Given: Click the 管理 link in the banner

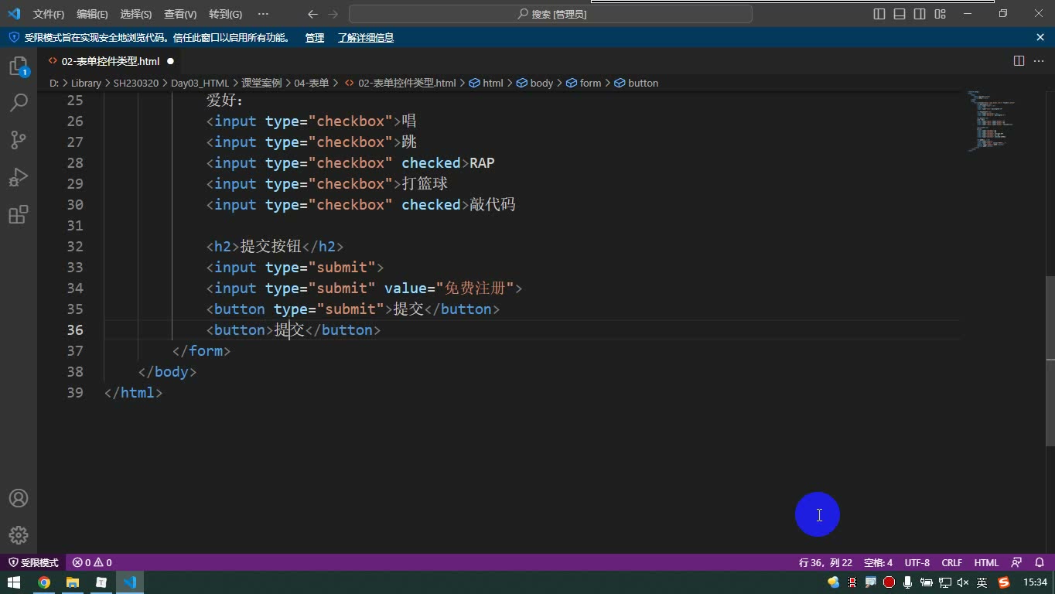Looking at the screenshot, I should pos(314,37).
